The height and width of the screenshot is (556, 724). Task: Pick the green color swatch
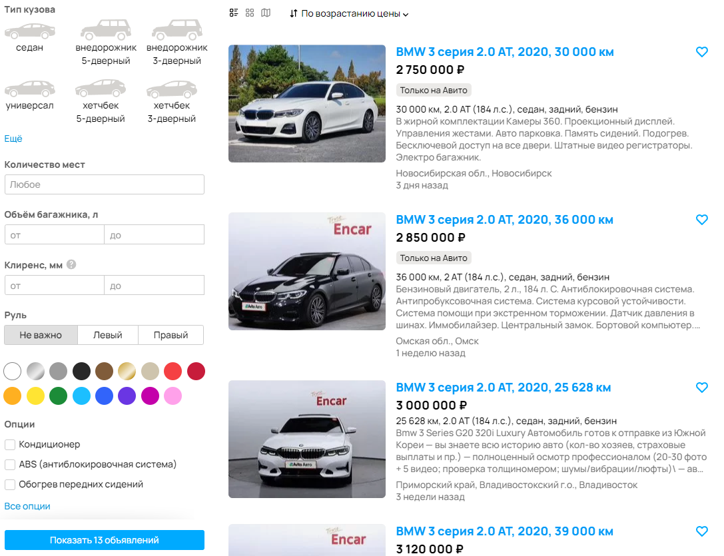click(x=58, y=396)
